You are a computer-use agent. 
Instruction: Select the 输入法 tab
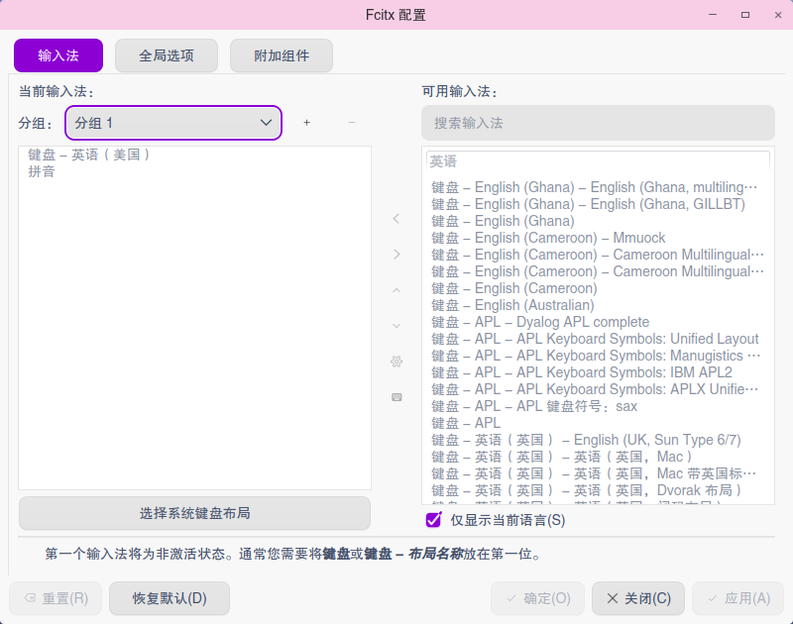coord(57,55)
